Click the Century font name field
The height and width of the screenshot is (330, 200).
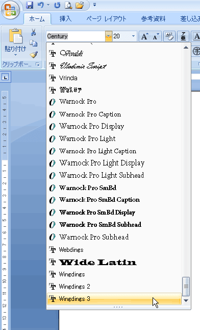(x=76, y=36)
